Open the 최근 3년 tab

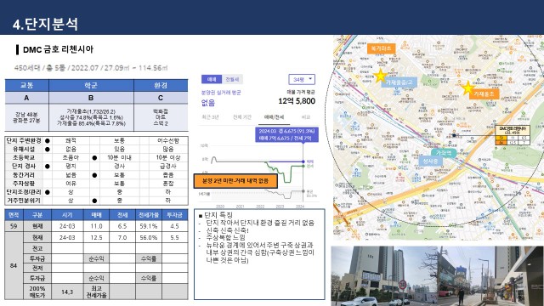[x=211, y=117]
